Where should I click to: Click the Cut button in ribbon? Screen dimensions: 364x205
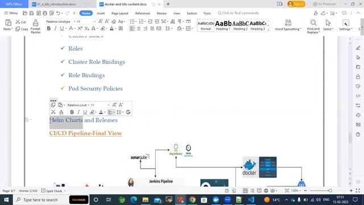click(20, 22)
